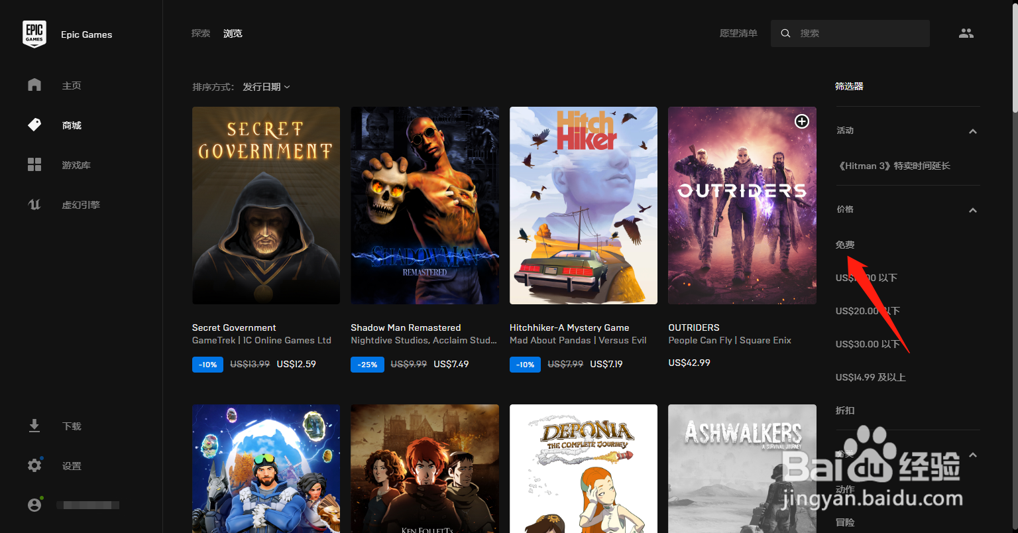Click the 下载 download arrow icon
This screenshot has width=1018, height=533.
click(34, 426)
